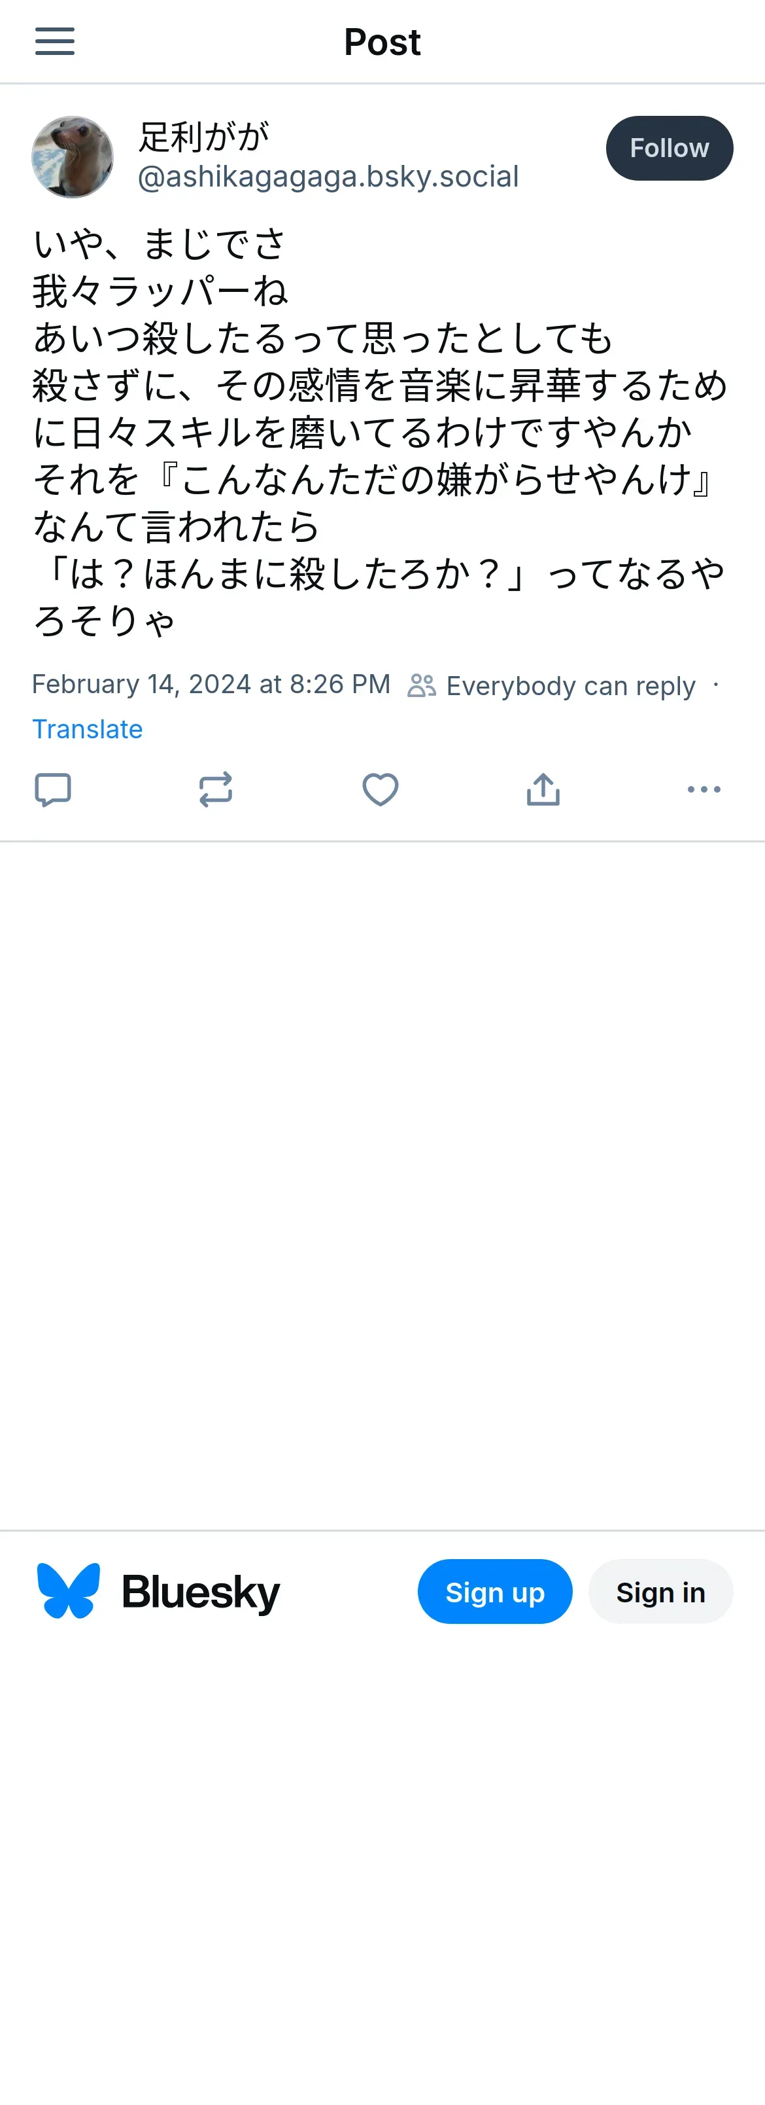Screen dimensions: 765x2105
Task: Select the Japanese post body text
Action: pos(381,432)
